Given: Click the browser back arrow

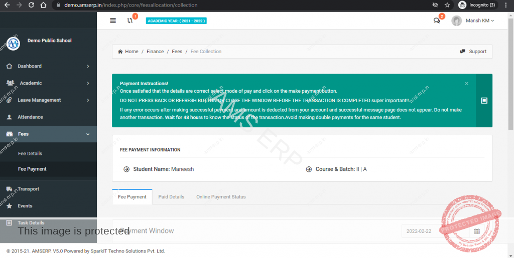Looking at the screenshot, I should click(x=7, y=5).
